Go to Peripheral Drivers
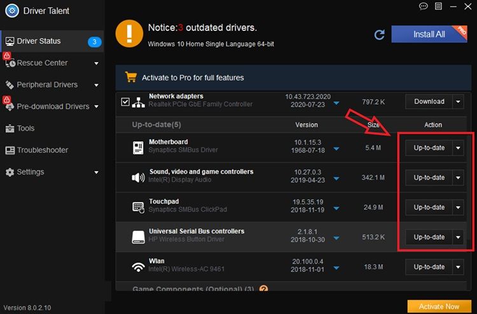This screenshot has width=477, height=314. tap(52, 85)
